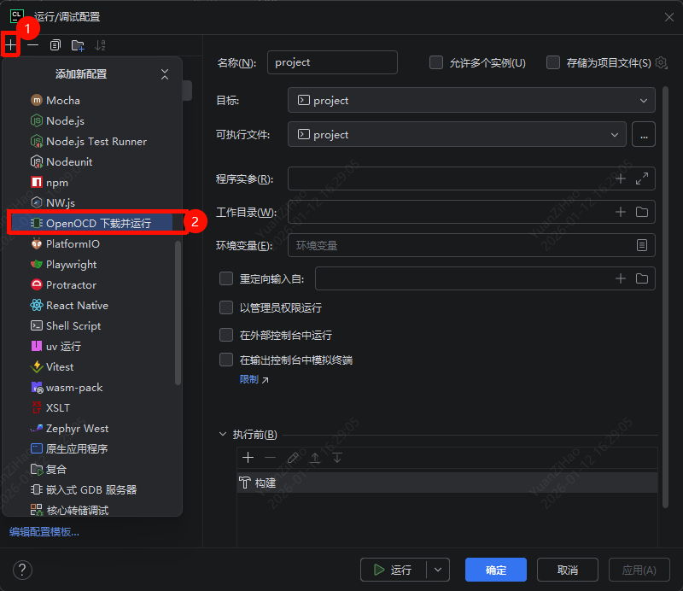683x591 pixels.
Task: Click the move to folder icon
Action: pos(78,44)
